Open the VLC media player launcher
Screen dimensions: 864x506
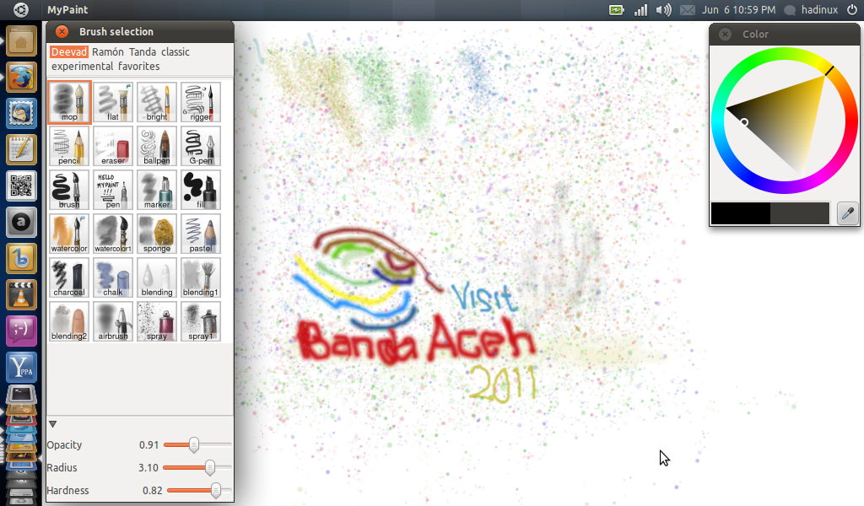pos(21,294)
